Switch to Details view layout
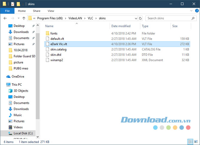The width and height of the screenshot is (200, 145). click(x=190, y=142)
